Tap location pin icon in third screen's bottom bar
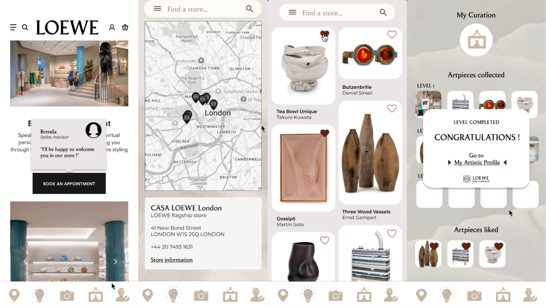Viewport: 546px width, 307px height. [283, 295]
